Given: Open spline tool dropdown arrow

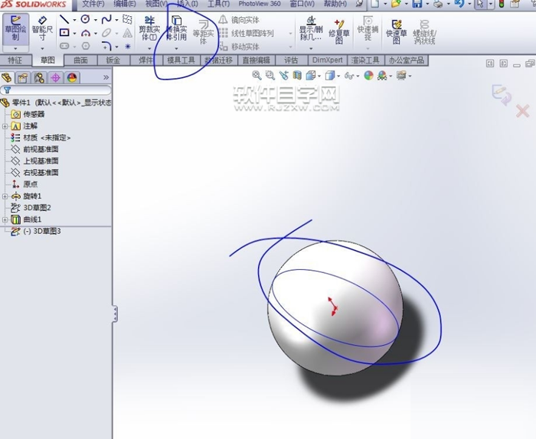Looking at the screenshot, I should (116, 20).
